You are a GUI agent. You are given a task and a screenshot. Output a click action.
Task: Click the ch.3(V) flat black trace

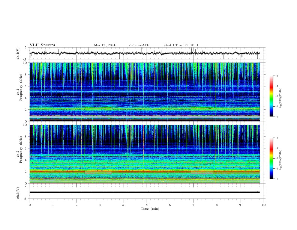pos(144,192)
